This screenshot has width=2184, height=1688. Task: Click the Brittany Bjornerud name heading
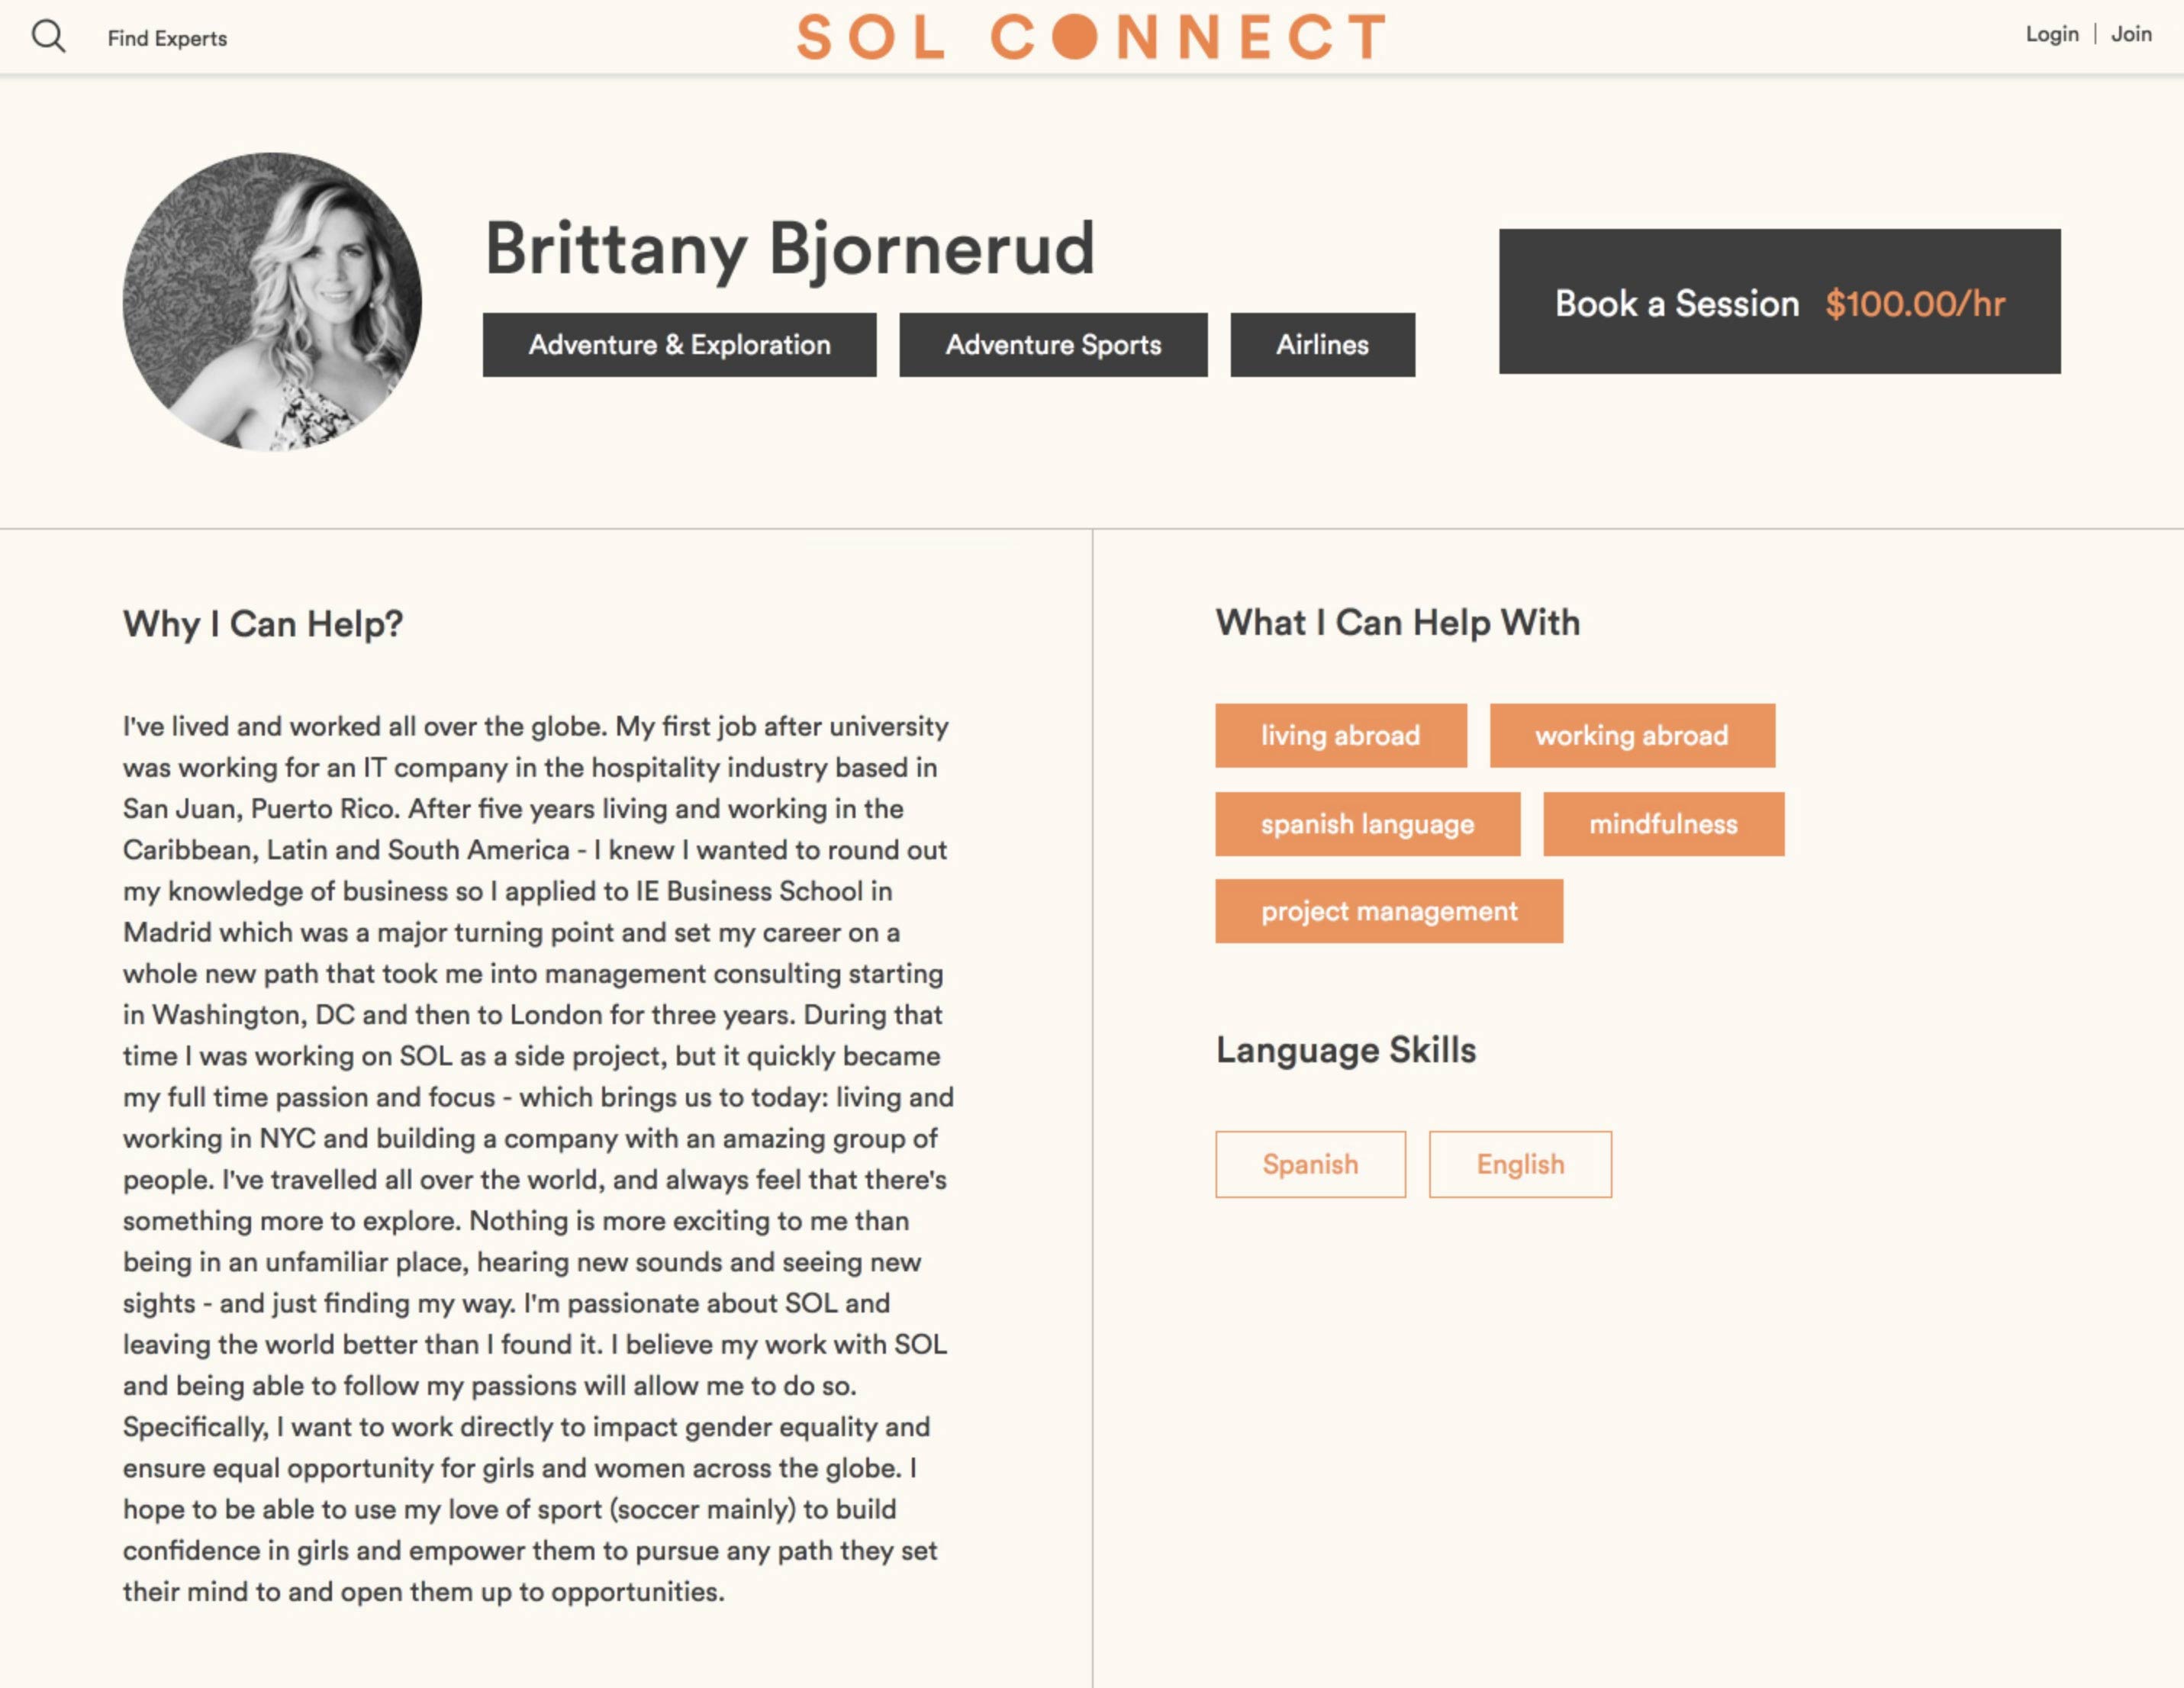coord(790,248)
